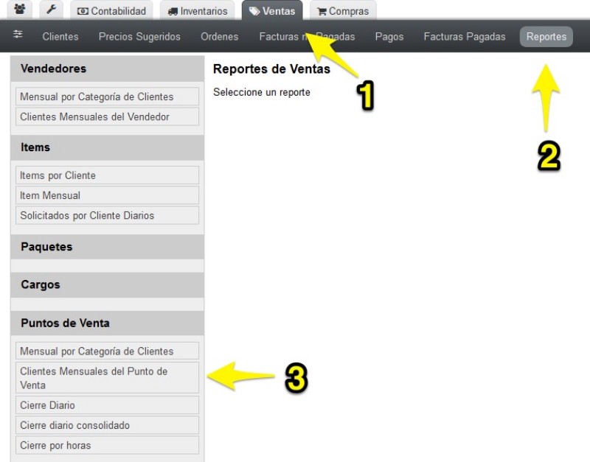Select the Ventas tab
This screenshot has width=590, height=462.
[x=272, y=10]
